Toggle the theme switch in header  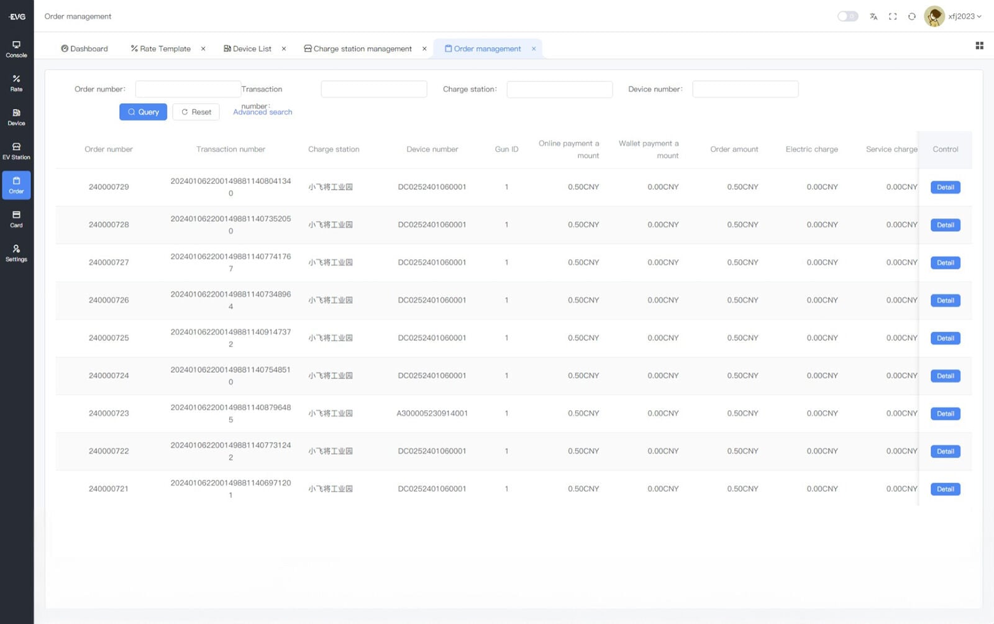847,16
